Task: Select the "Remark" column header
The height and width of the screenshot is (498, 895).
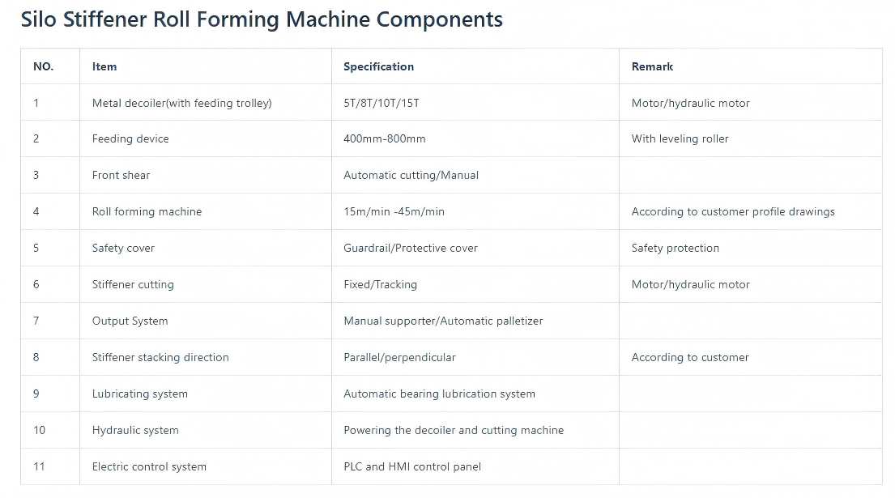Action: click(x=652, y=66)
